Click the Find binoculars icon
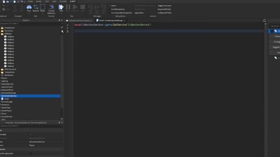Screen dimensions: 280x157 (29, 7)
